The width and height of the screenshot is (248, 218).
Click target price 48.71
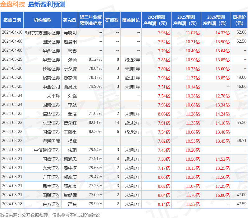coord(241,141)
